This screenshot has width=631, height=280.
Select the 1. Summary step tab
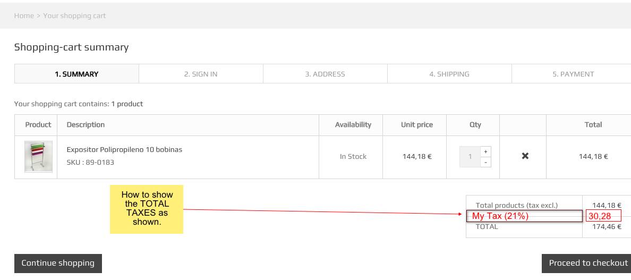pos(76,74)
